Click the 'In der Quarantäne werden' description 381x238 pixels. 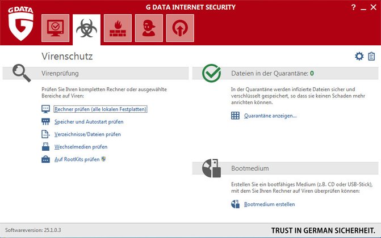[298, 96]
